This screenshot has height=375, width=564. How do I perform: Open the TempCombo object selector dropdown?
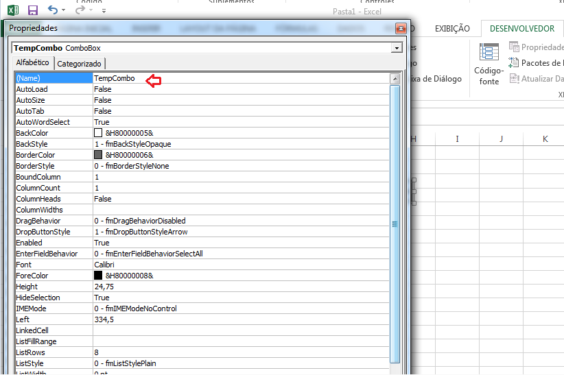click(396, 49)
